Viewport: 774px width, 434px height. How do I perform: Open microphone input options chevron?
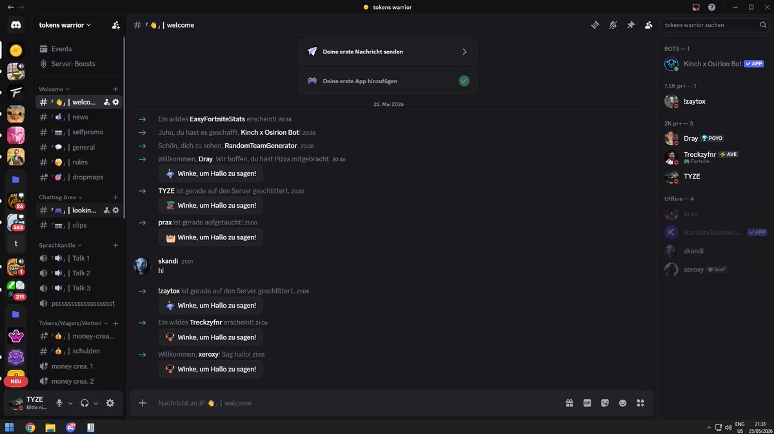[71, 403]
